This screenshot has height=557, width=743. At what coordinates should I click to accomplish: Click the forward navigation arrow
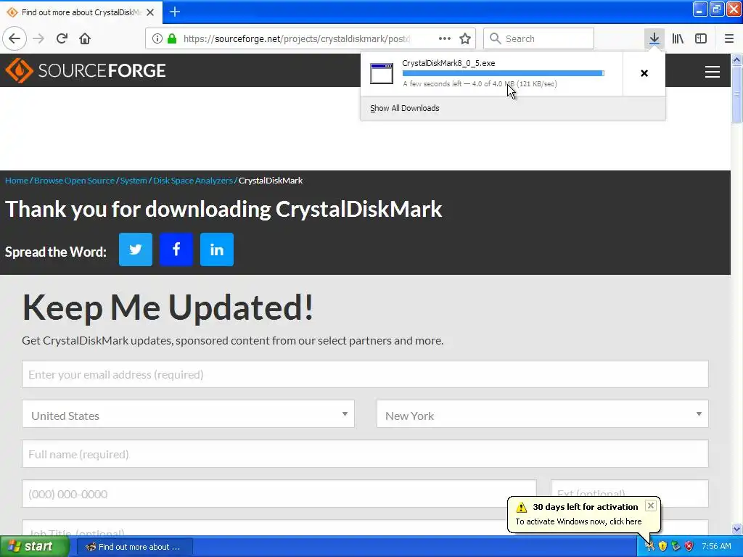point(38,39)
